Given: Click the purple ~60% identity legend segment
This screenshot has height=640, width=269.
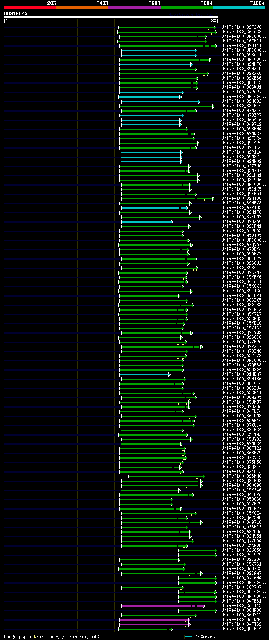Looking at the screenshot, I should click(x=134, y=7).
